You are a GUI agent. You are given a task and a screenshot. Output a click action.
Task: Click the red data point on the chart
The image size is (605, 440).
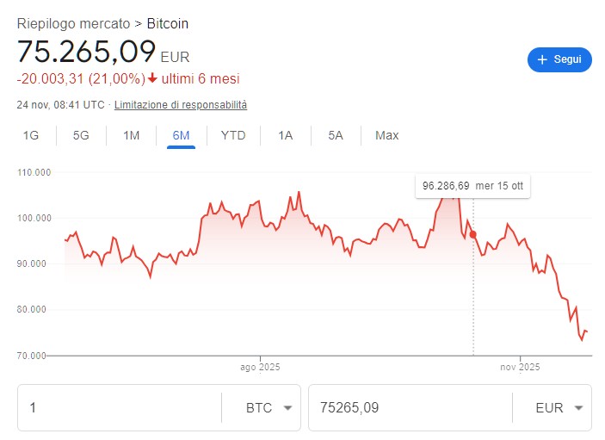click(x=472, y=234)
